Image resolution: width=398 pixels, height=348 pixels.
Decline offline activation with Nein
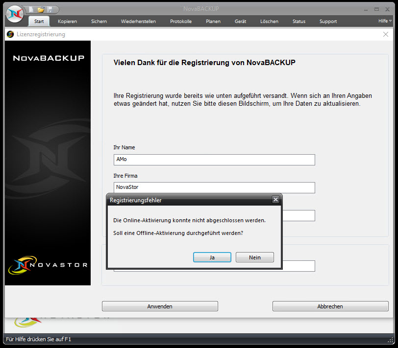coord(255,257)
